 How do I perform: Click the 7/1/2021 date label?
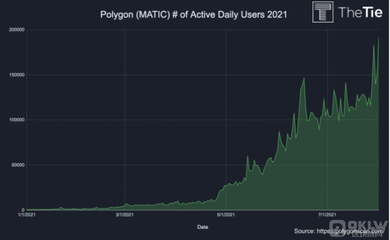[327, 215]
